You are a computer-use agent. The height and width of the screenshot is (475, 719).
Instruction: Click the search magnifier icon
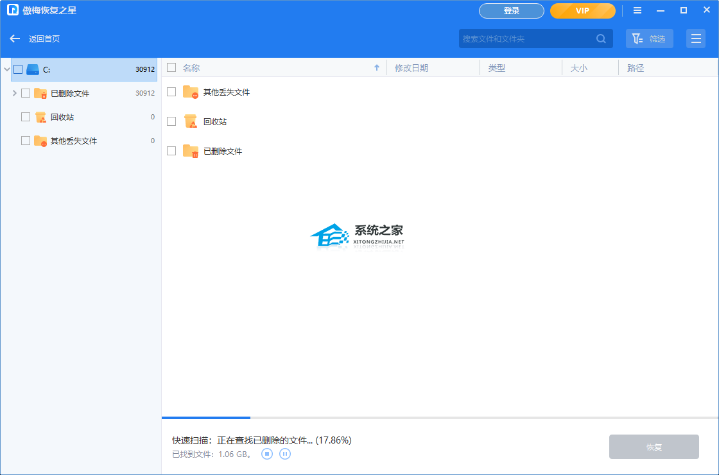[x=601, y=39]
